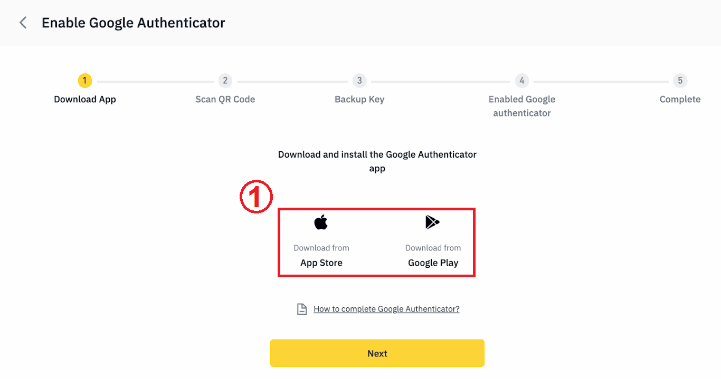Viewport: 721px width, 379px height.
Task: Click the step 3 circle labeled Backup Key
Action: 359,80
